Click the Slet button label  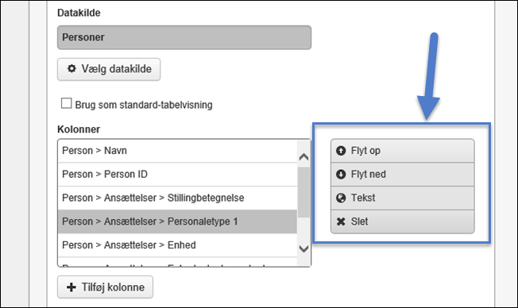(x=359, y=221)
